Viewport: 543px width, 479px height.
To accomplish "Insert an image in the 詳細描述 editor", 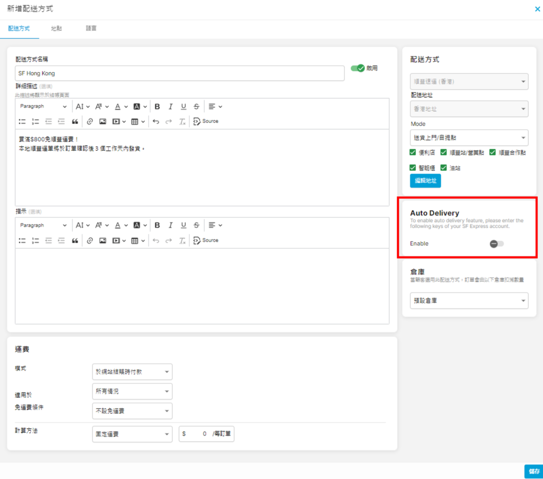I will coord(102,122).
